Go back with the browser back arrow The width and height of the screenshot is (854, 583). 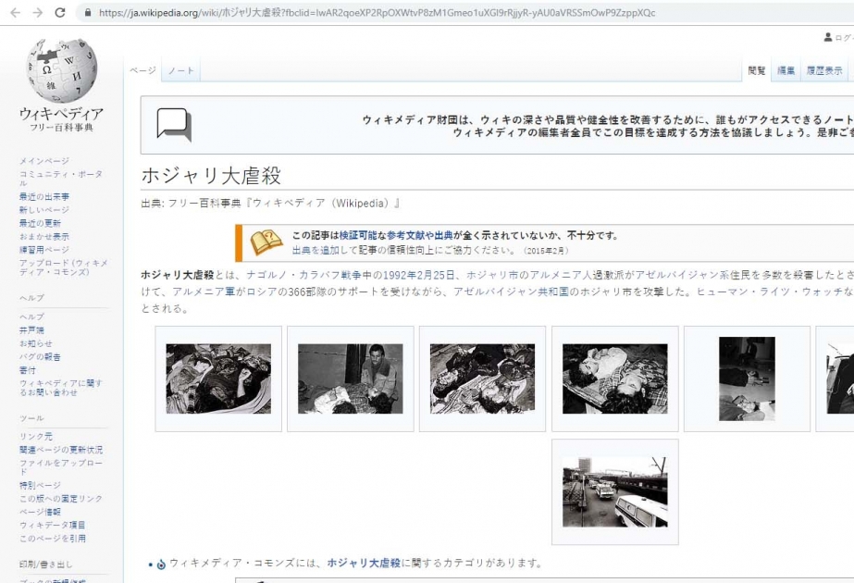coord(15,13)
